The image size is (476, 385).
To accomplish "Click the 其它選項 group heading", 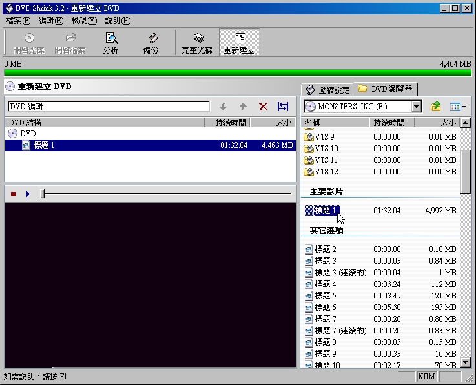I will coord(326,230).
